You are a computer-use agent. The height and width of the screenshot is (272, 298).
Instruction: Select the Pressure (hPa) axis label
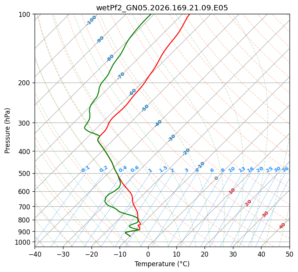(7, 131)
